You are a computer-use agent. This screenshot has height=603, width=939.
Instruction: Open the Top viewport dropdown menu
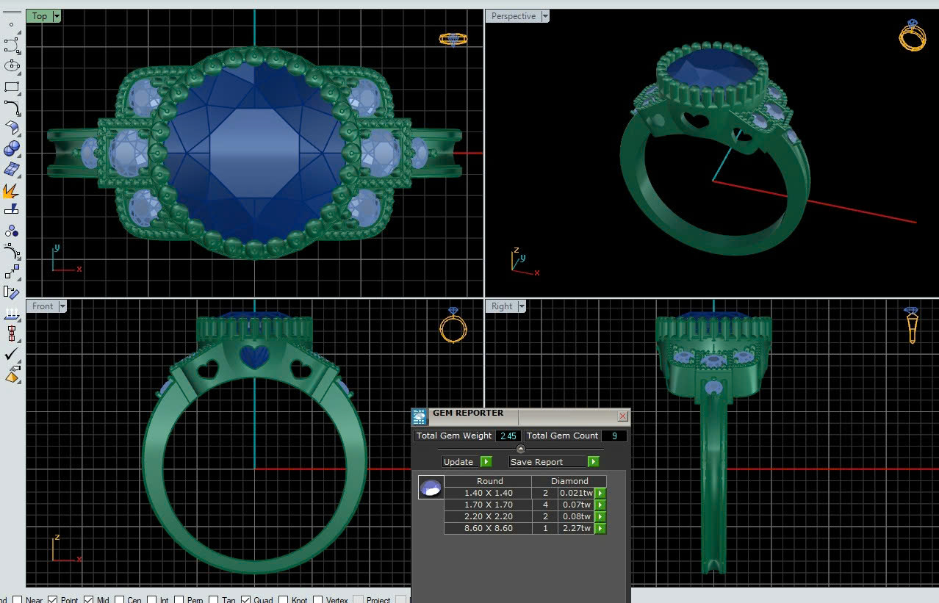(x=57, y=16)
